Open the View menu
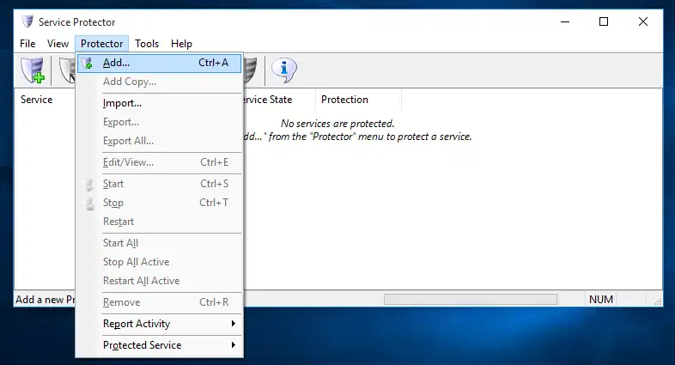Image resolution: width=675 pixels, height=365 pixels. point(58,44)
